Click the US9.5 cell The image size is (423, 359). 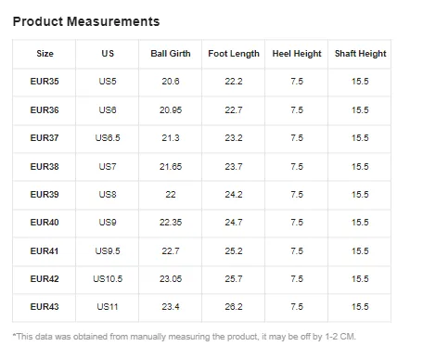(108, 251)
